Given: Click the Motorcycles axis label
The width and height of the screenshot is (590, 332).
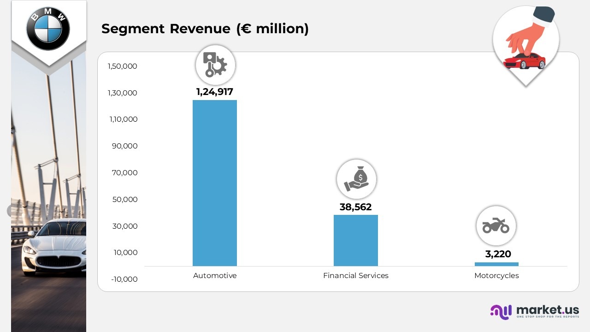Looking at the screenshot, I should [x=496, y=276].
